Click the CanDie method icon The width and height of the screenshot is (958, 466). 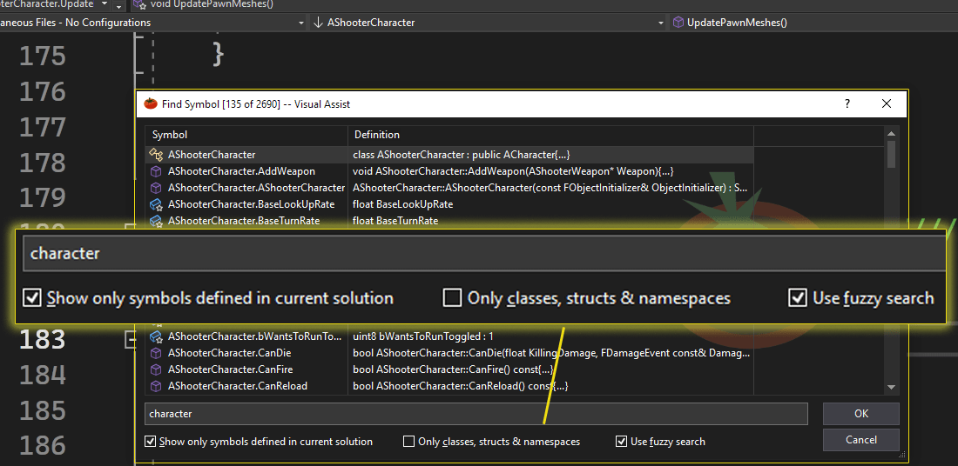pos(157,353)
